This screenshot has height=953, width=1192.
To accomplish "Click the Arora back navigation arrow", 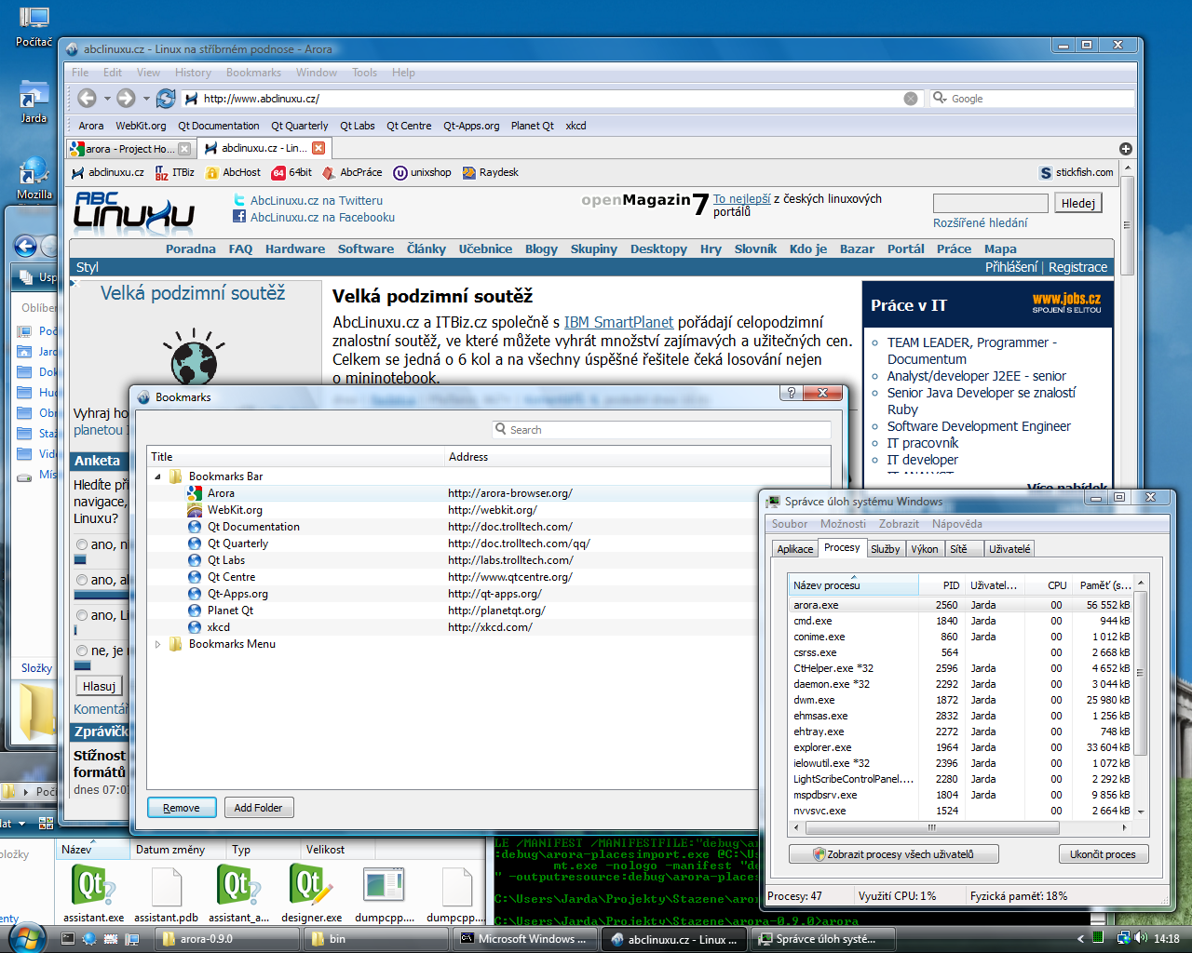I will tap(87, 98).
